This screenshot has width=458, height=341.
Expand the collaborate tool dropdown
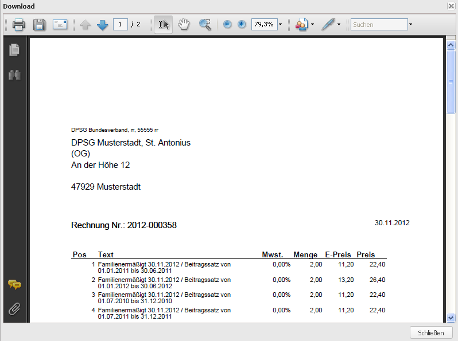312,25
